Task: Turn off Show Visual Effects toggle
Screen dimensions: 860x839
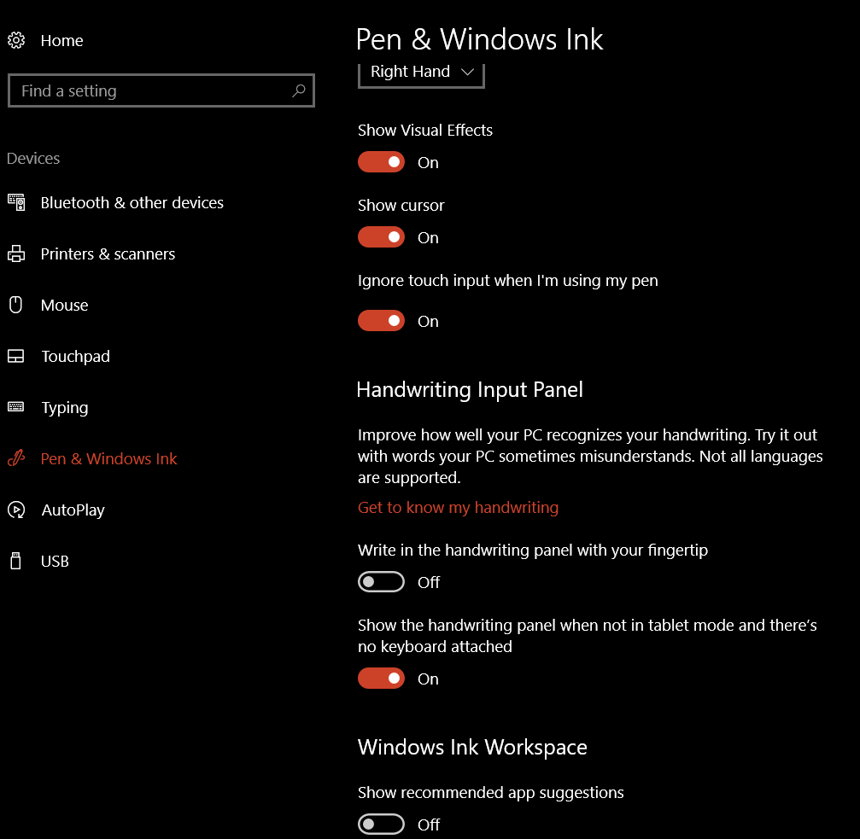Action: (381, 162)
